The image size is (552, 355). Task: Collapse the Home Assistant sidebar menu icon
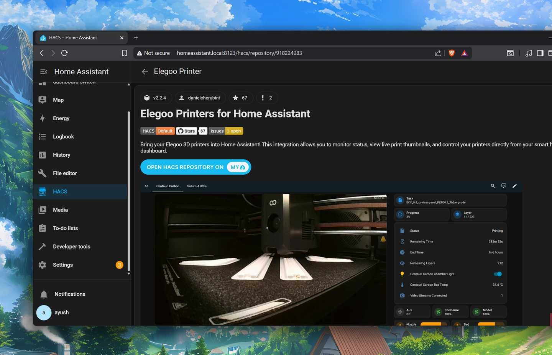pos(44,72)
